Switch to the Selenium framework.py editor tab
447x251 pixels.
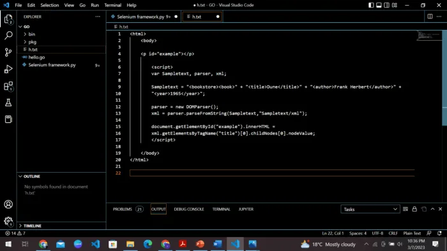(x=144, y=17)
